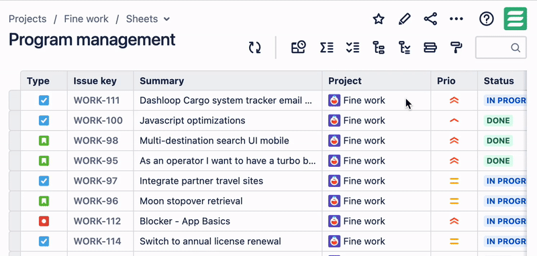Select 'Moon stopover retrieval' summary cell
Viewport: 537px width, 256px height.
pos(228,201)
